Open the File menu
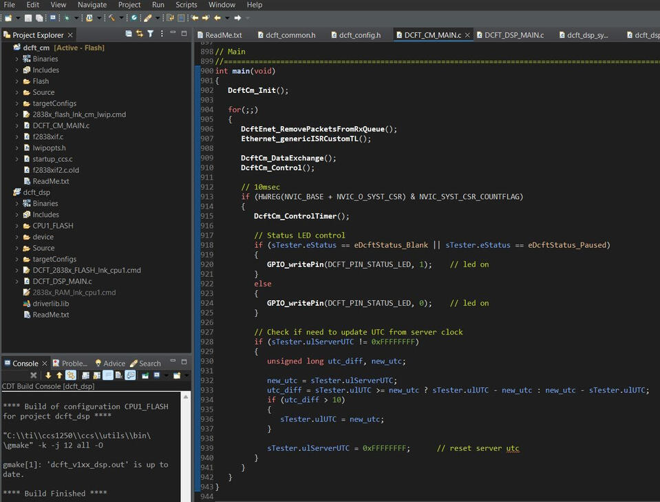Image resolution: width=660 pixels, height=502 pixels. (x=9, y=5)
